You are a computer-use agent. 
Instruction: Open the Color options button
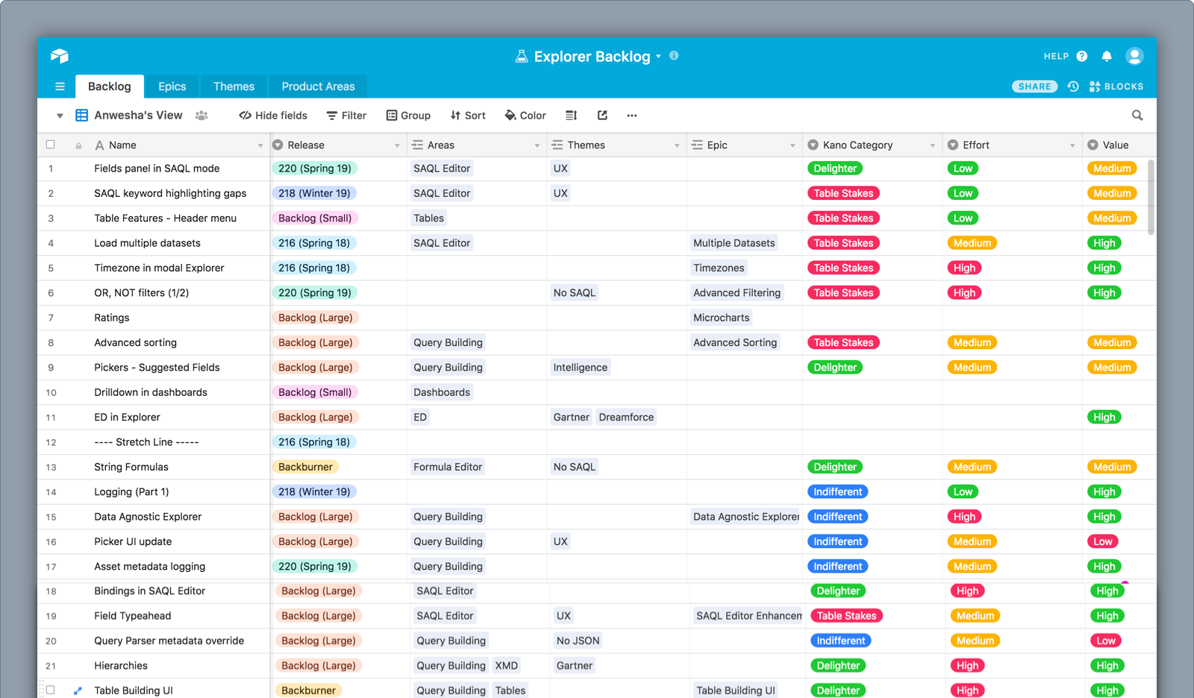(525, 116)
